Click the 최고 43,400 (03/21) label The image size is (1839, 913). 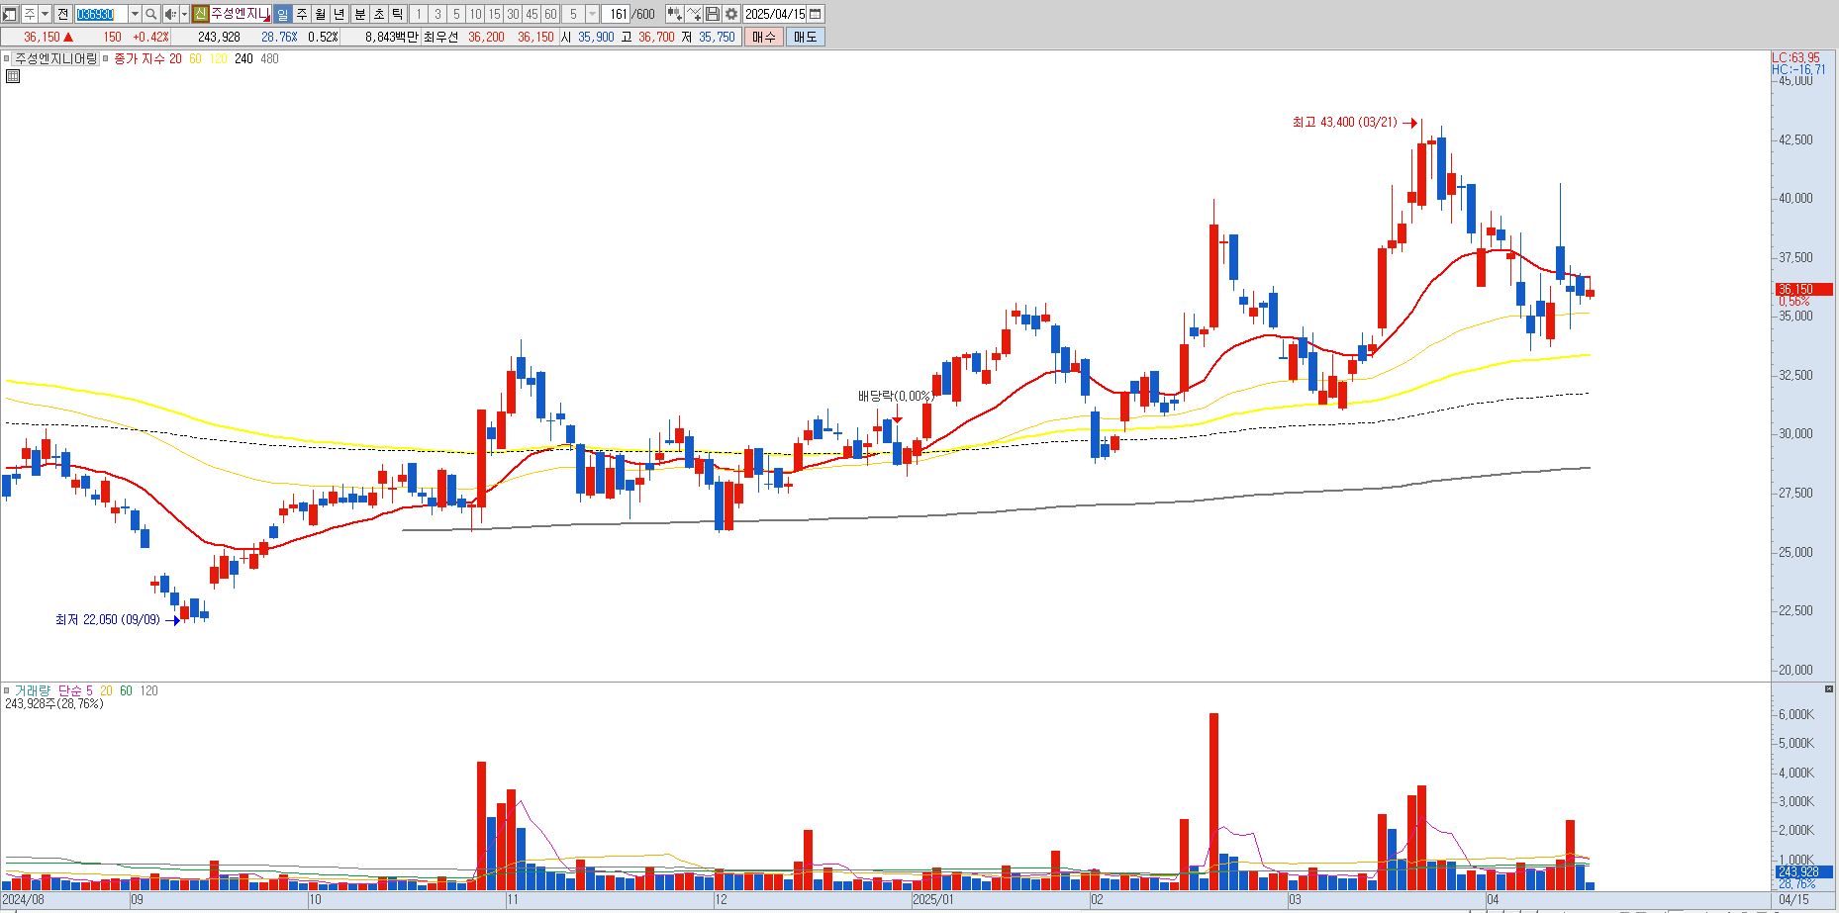[x=1344, y=123]
